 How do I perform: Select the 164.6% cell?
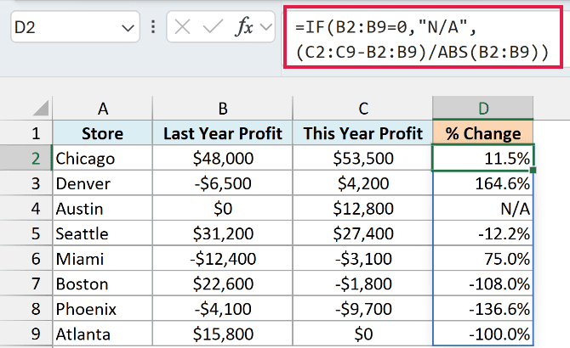(482, 183)
